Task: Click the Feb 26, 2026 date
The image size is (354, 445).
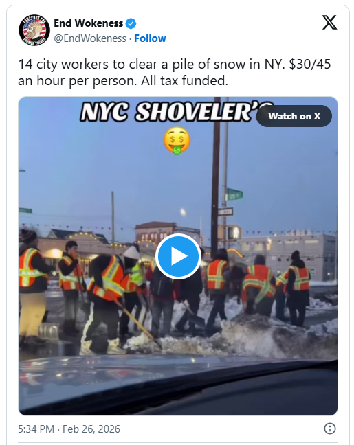Action: [91, 429]
